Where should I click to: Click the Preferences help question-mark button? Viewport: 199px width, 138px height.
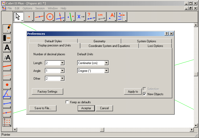167,34
